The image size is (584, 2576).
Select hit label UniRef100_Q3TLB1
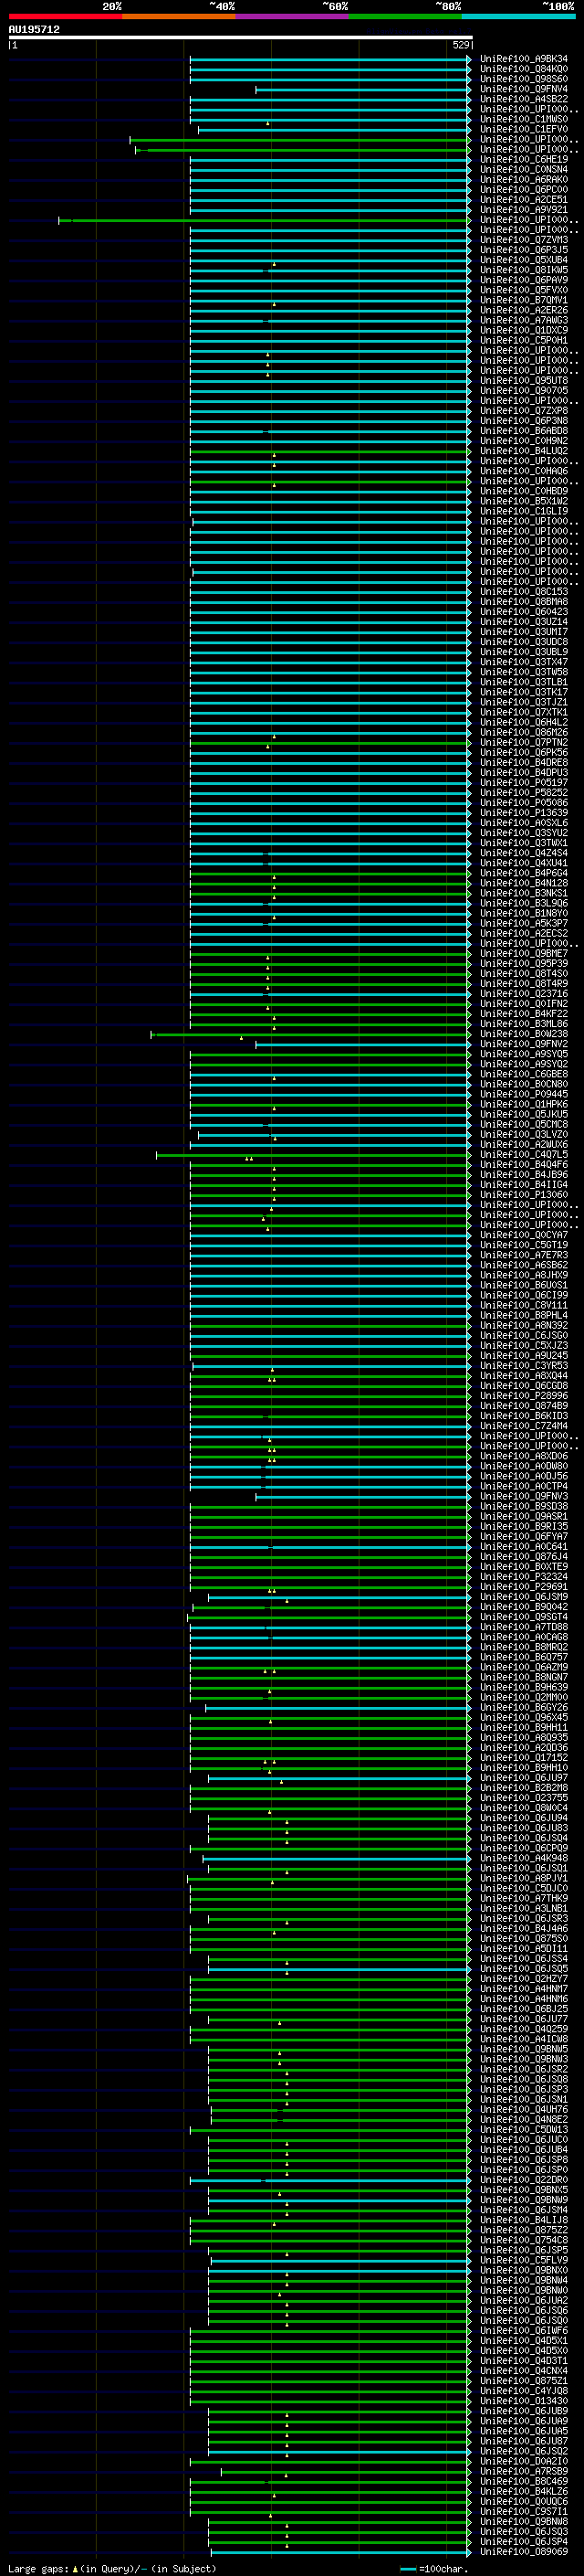(x=524, y=682)
